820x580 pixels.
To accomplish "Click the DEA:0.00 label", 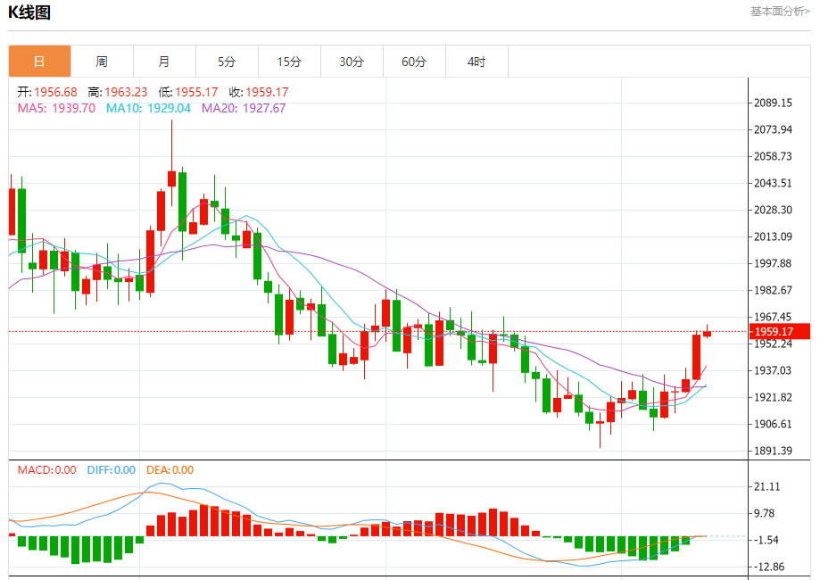I will pyautogui.click(x=170, y=470).
